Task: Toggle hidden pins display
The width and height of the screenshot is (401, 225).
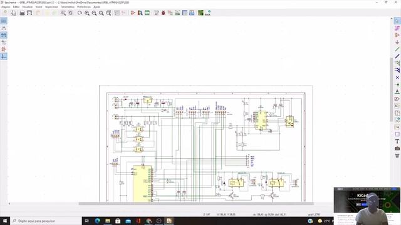Action: 4,49
